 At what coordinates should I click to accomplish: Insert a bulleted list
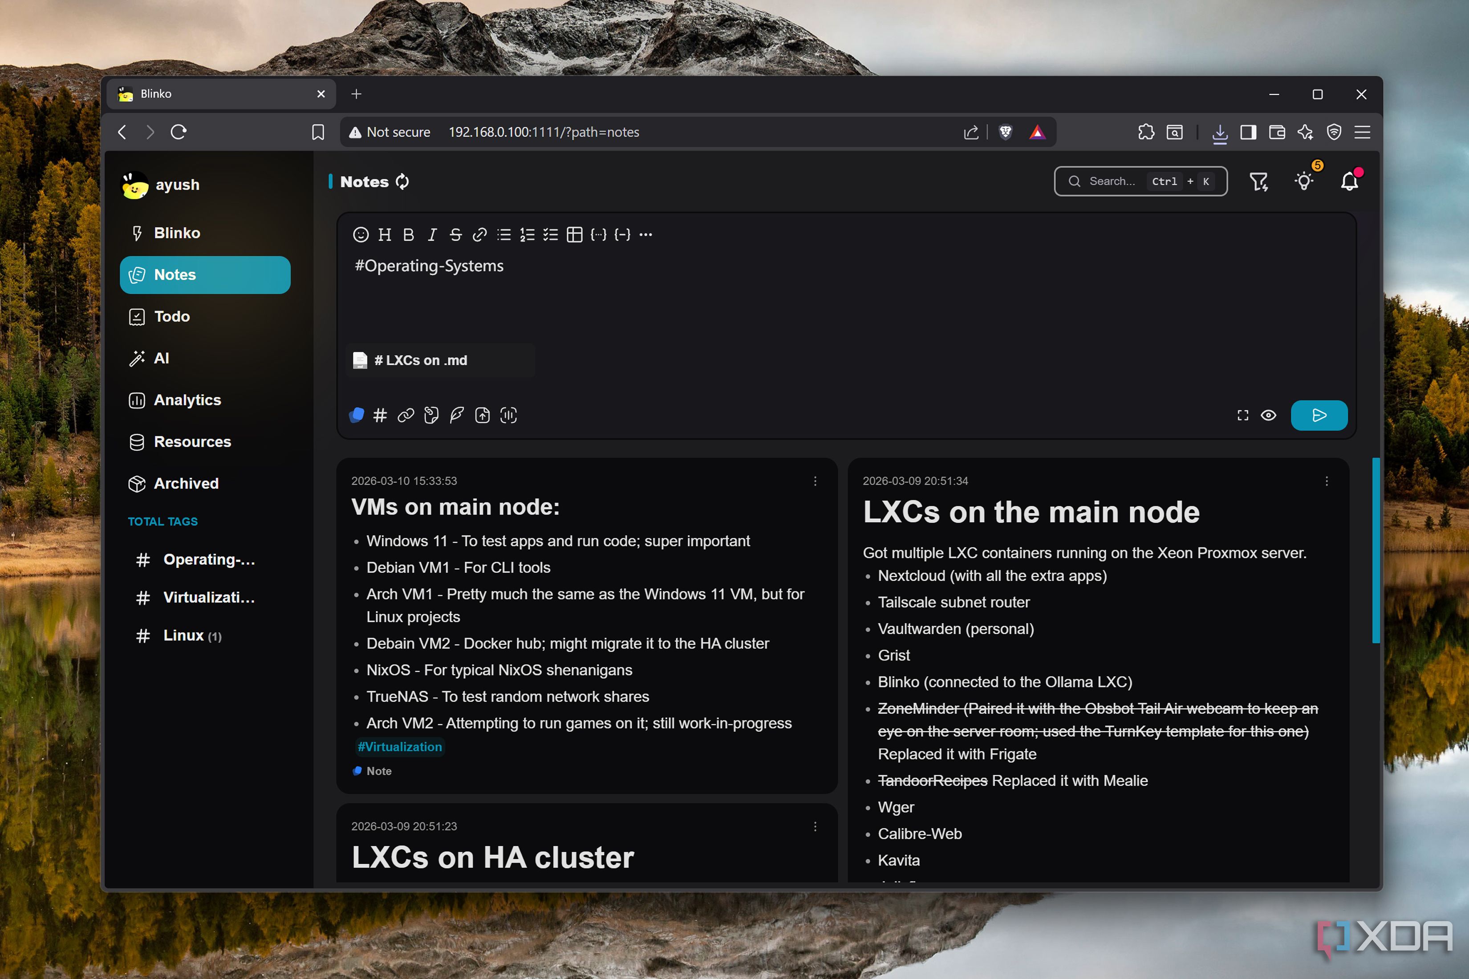click(x=503, y=235)
